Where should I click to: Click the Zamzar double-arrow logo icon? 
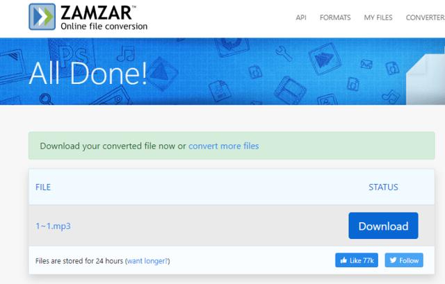click(42, 17)
